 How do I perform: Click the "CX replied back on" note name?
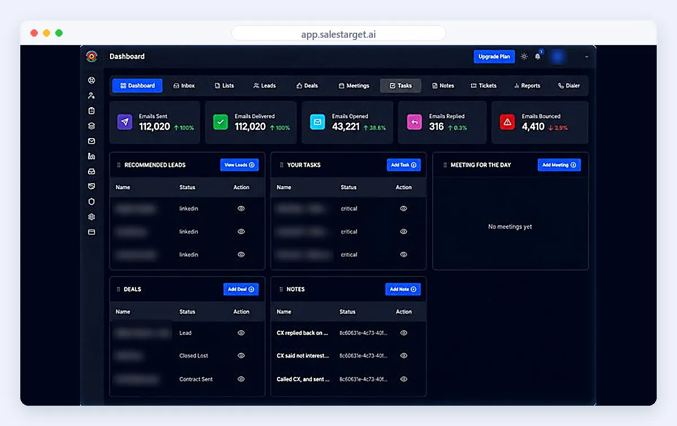click(302, 333)
